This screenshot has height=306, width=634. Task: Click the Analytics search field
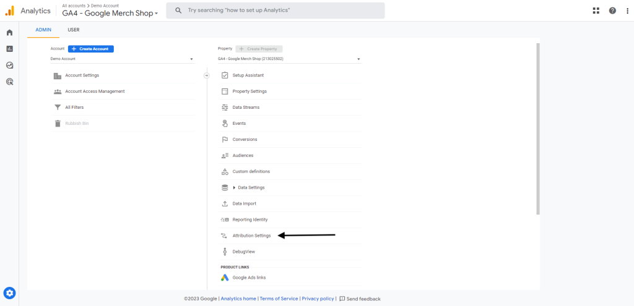(x=276, y=11)
